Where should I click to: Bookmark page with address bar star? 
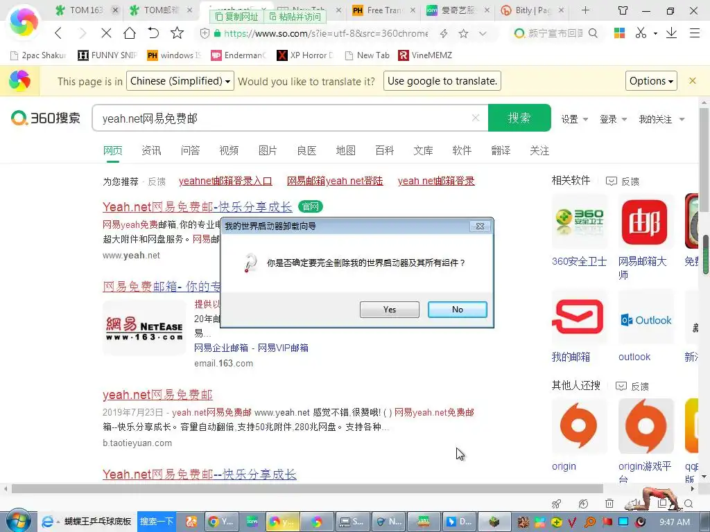(463, 33)
